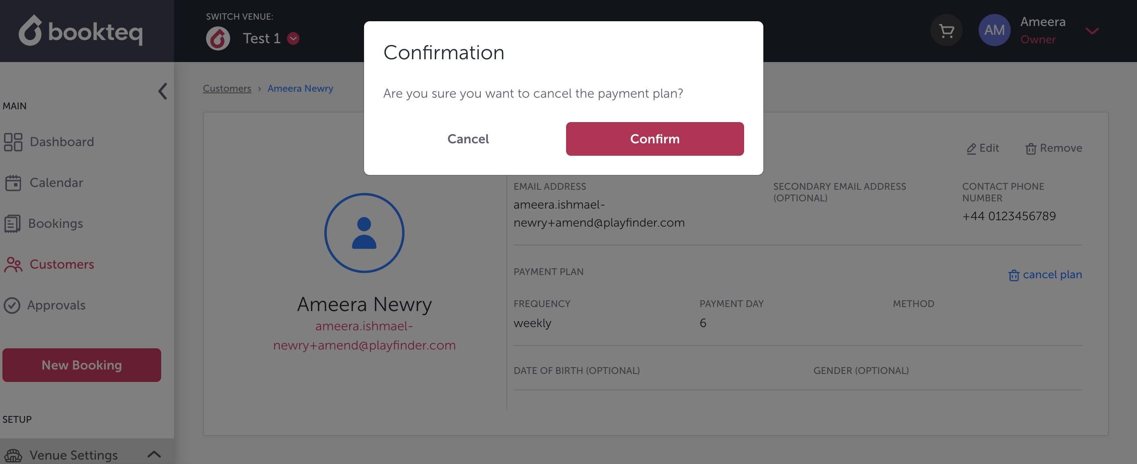This screenshot has width=1137, height=464.
Task: Click the New Booking button
Action: tap(82, 365)
